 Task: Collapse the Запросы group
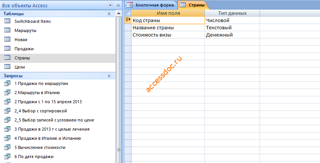click(109, 76)
